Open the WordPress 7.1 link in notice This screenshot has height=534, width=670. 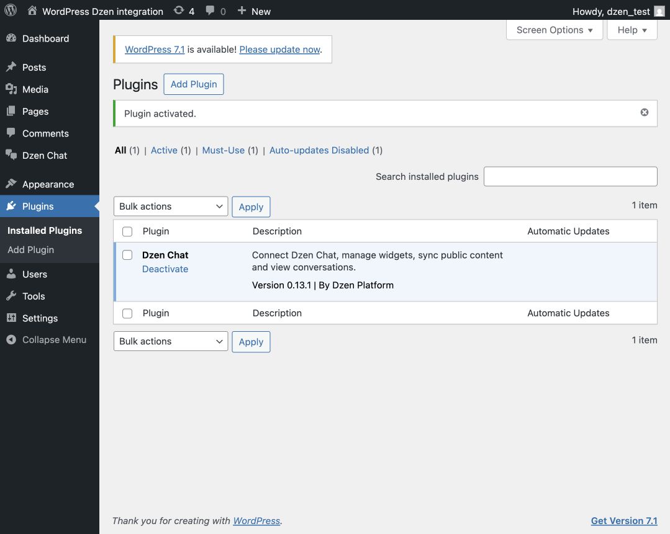[155, 50]
